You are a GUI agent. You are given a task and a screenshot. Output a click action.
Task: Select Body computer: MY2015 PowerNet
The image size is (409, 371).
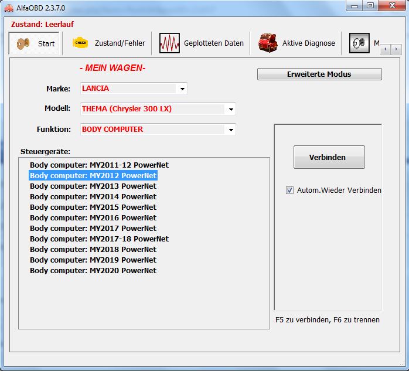tap(93, 207)
